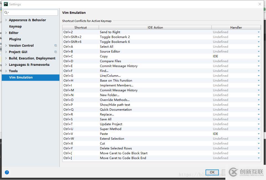This screenshot has width=266, height=180.
Task: Open handler dropdown for Ctrl+S Save All
Action: [259, 119]
